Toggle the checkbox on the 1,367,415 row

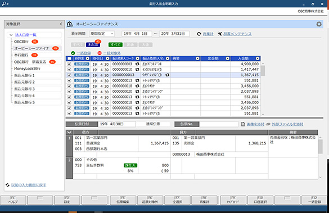pyautogui.click(x=69, y=75)
